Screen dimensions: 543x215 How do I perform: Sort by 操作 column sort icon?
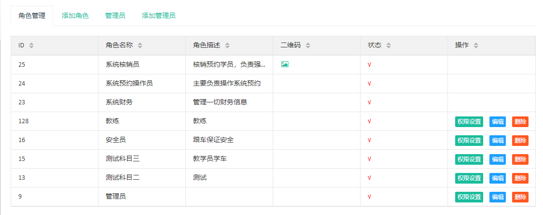[475, 45]
